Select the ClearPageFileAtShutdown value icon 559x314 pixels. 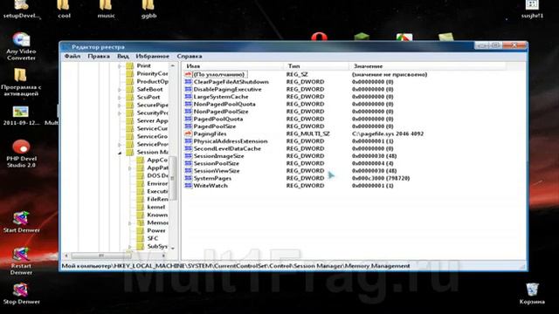coord(189,82)
